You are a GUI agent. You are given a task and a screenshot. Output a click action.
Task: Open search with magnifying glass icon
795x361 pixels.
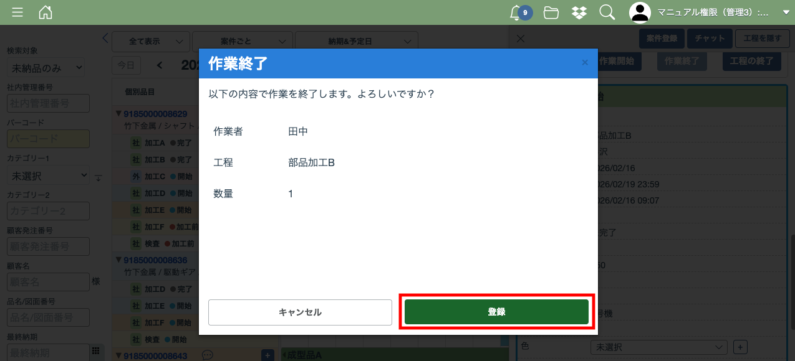point(607,12)
